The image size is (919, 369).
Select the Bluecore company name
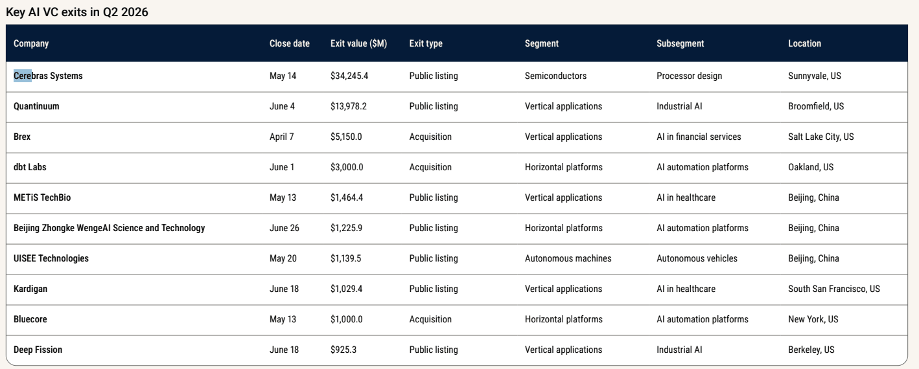[x=30, y=319]
